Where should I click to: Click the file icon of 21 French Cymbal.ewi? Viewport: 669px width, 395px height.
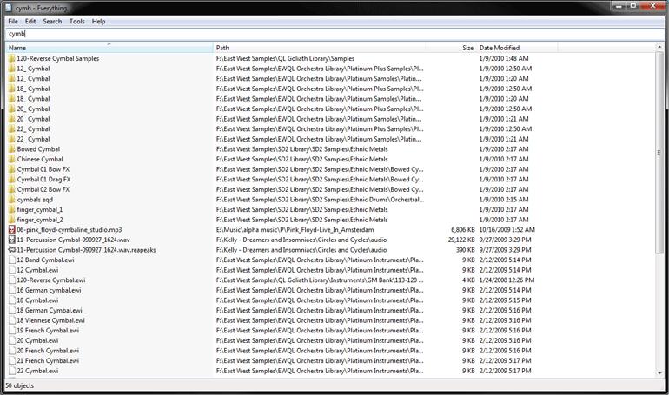12,361
